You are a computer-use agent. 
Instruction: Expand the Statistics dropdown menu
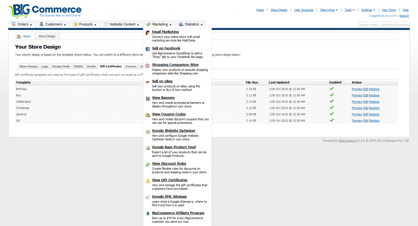pyautogui.click(x=191, y=25)
